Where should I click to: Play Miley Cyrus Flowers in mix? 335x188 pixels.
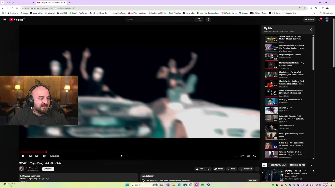(x=288, y=136)
